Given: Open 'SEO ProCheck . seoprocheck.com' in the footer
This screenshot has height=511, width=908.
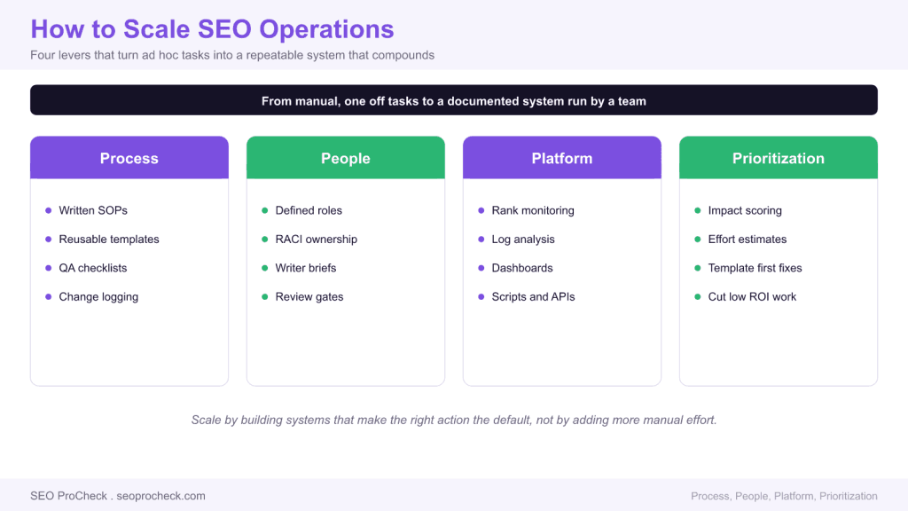Looking at the screenshot, I should click(x=118, y=496).
